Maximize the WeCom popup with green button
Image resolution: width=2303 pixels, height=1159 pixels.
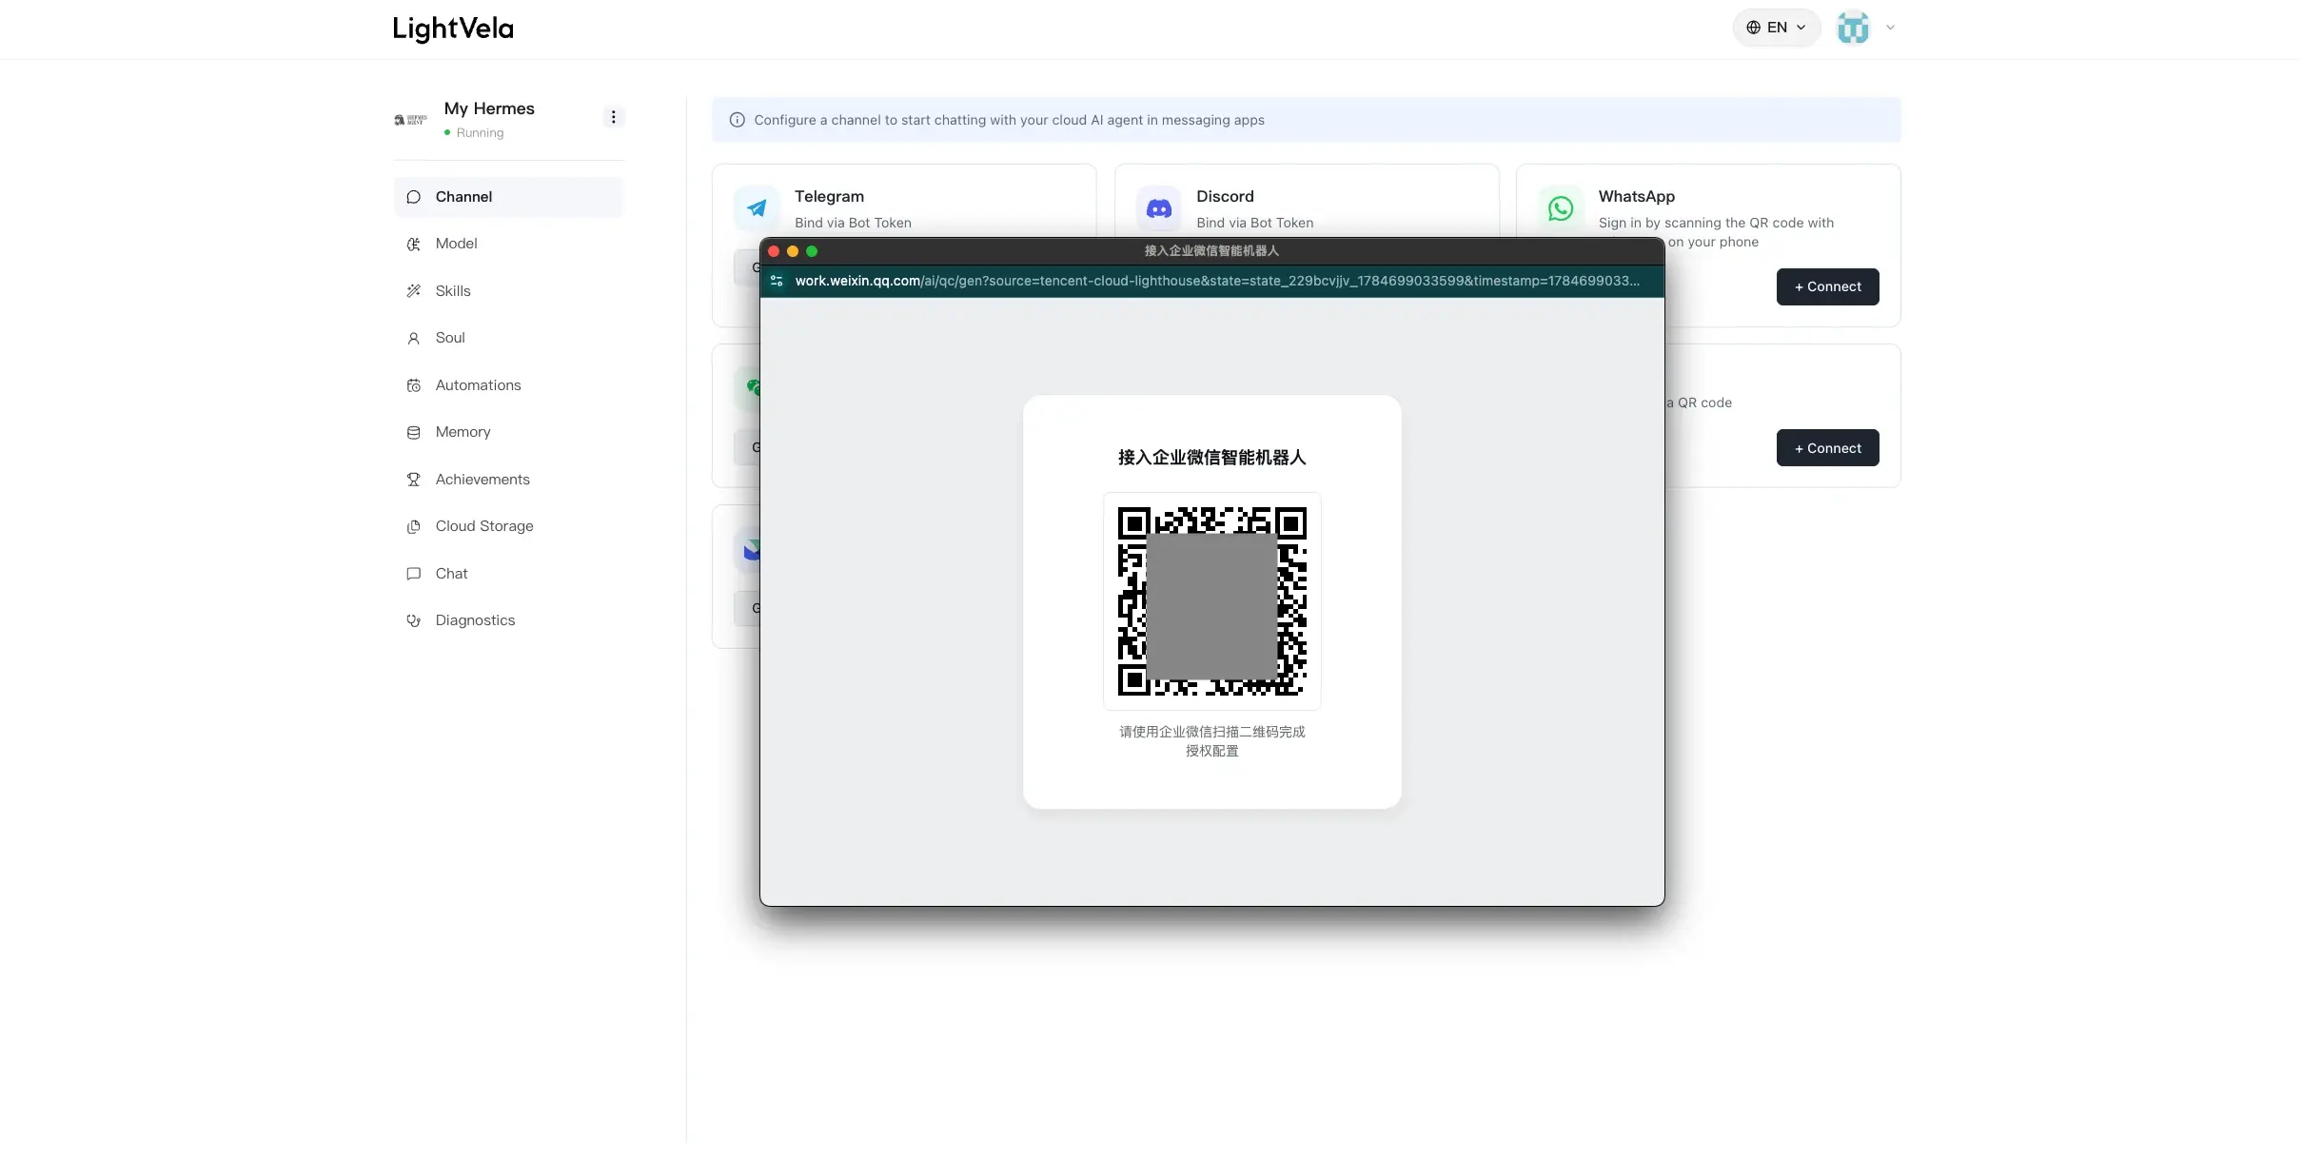[812, 251]
